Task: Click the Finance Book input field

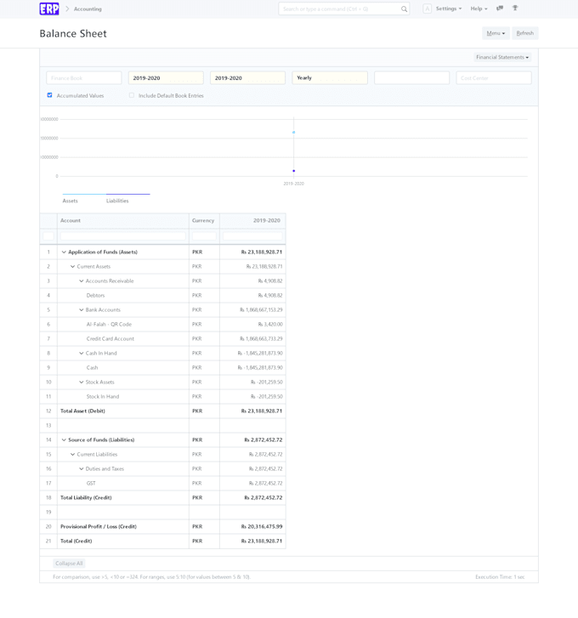Action: pos(84,78)
